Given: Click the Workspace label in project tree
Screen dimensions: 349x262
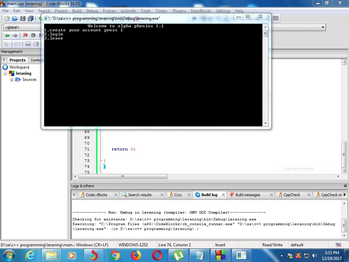Looking at the screenshot, I should click(19, 67).
